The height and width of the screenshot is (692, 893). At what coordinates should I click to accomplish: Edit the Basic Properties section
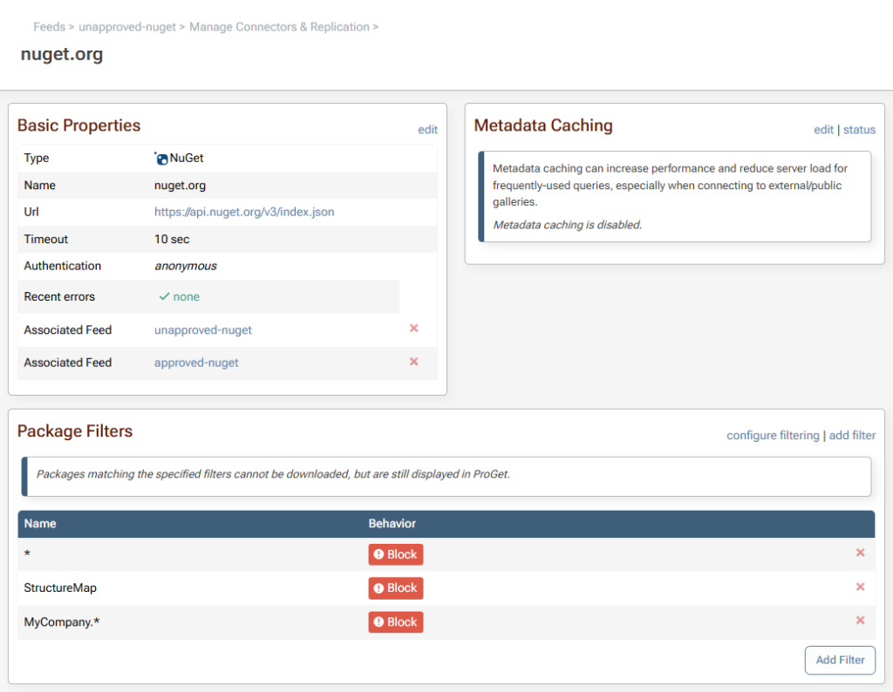pyautogui.click(x=427, y=130)
